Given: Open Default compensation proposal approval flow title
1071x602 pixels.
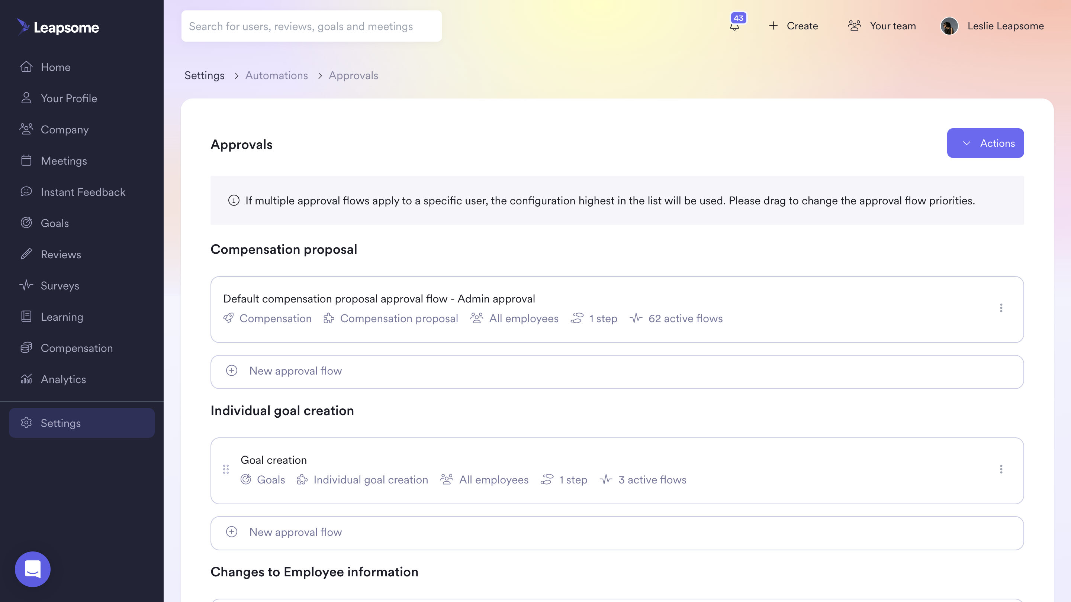Looking at the screenshot, I should (379, 299).
